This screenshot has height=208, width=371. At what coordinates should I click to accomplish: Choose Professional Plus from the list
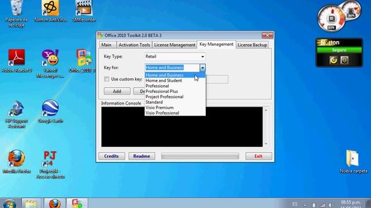point(175,91)
